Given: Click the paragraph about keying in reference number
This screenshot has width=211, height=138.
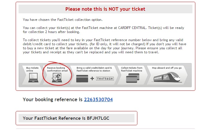Looking at the screenshot, I should [104, 46].
